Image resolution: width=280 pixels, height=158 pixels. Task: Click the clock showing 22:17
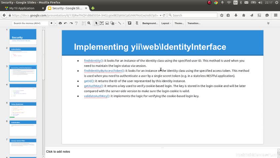click(268, 3)
